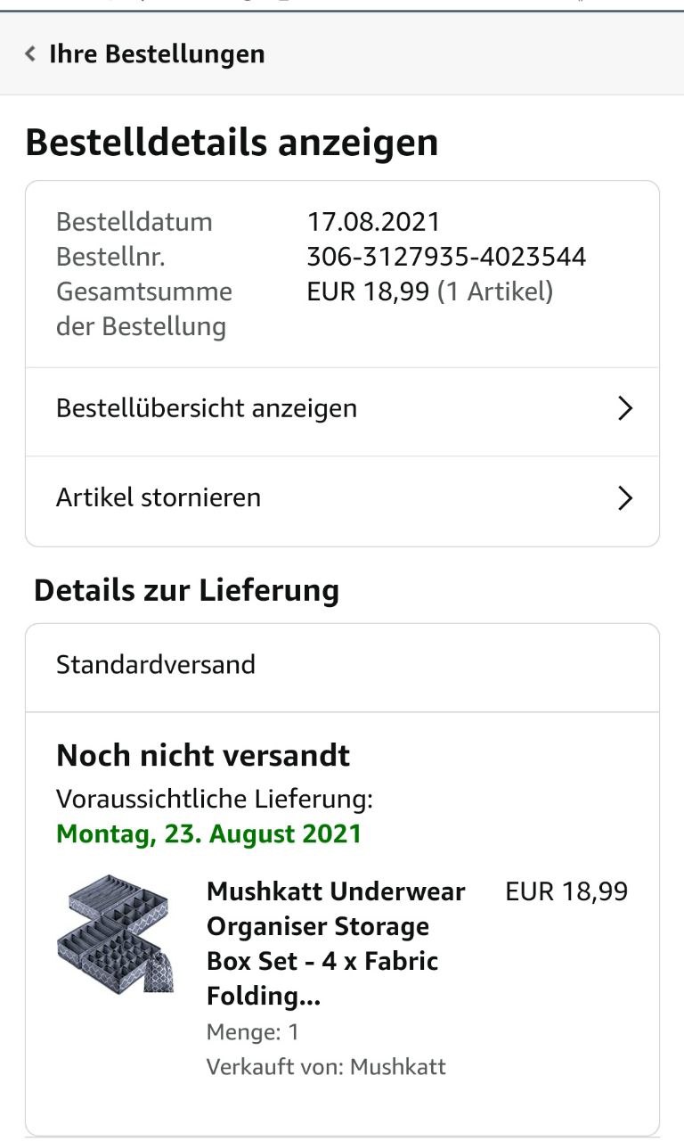Tap the Bestelldetails anzeigen page heading
The image size is (684, 1141).
pyautogui.click(x=232, y=143)
